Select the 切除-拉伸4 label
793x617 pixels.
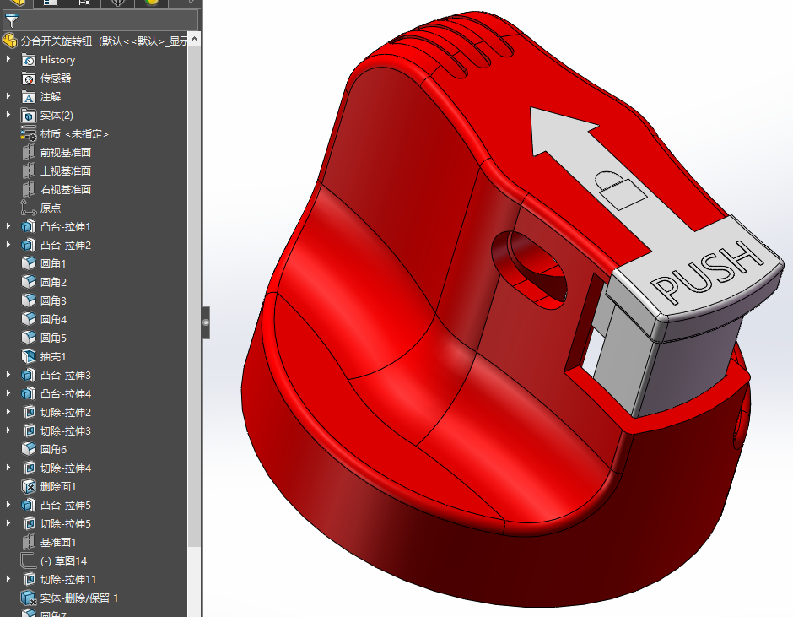point(66,468)
